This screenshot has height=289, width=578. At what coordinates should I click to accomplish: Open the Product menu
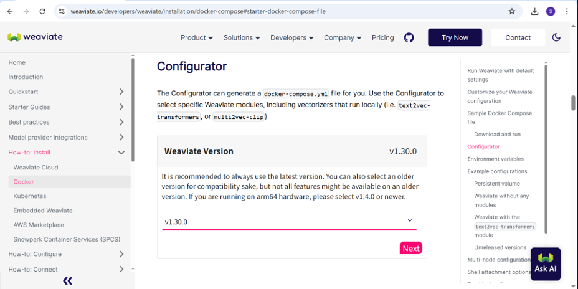(x=197, y=37)
